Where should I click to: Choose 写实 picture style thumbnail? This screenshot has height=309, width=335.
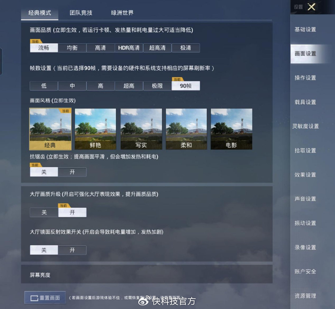141,129
